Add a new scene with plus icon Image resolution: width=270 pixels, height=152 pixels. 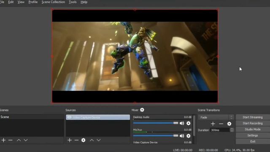tap(3, 140)
